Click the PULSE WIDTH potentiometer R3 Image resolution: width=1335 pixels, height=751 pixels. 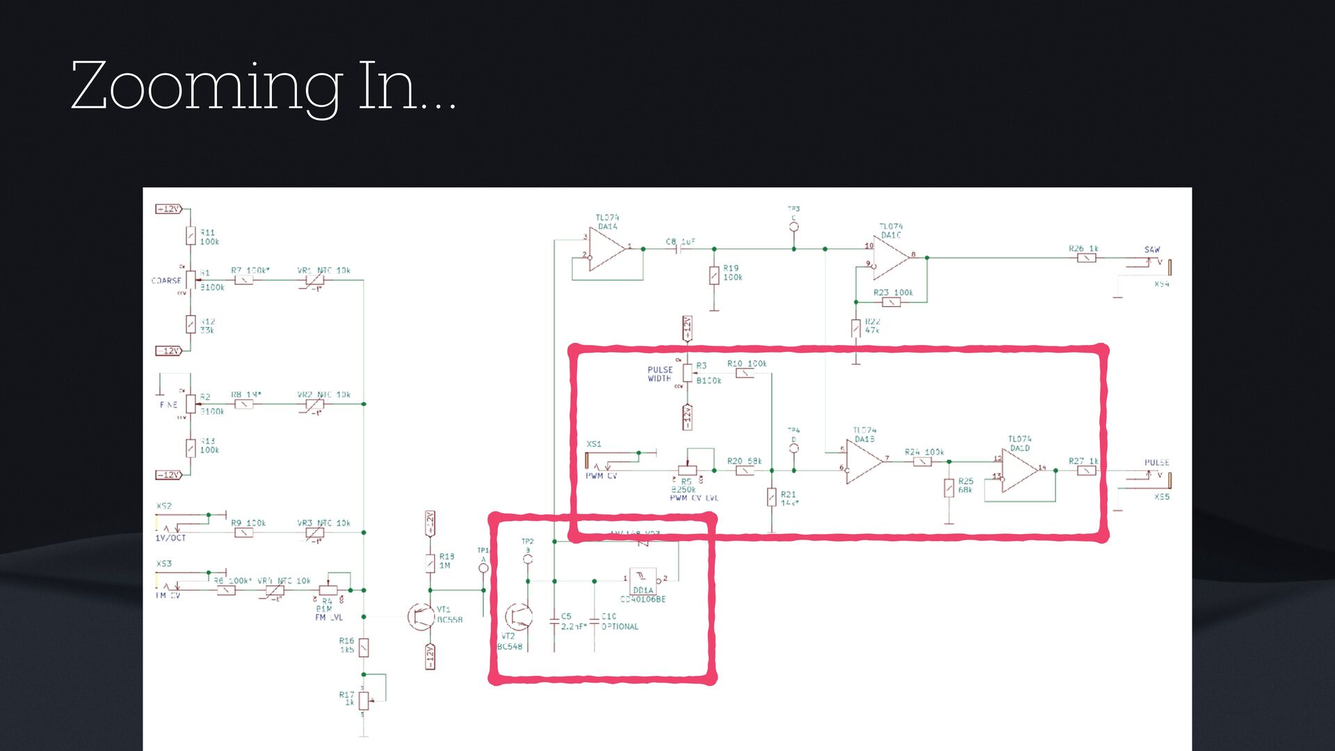687,373
